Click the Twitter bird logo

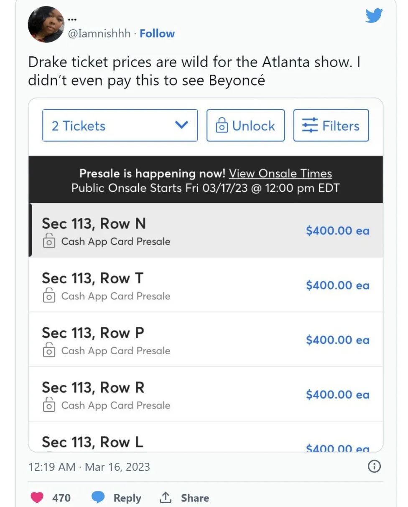point(374,16)
